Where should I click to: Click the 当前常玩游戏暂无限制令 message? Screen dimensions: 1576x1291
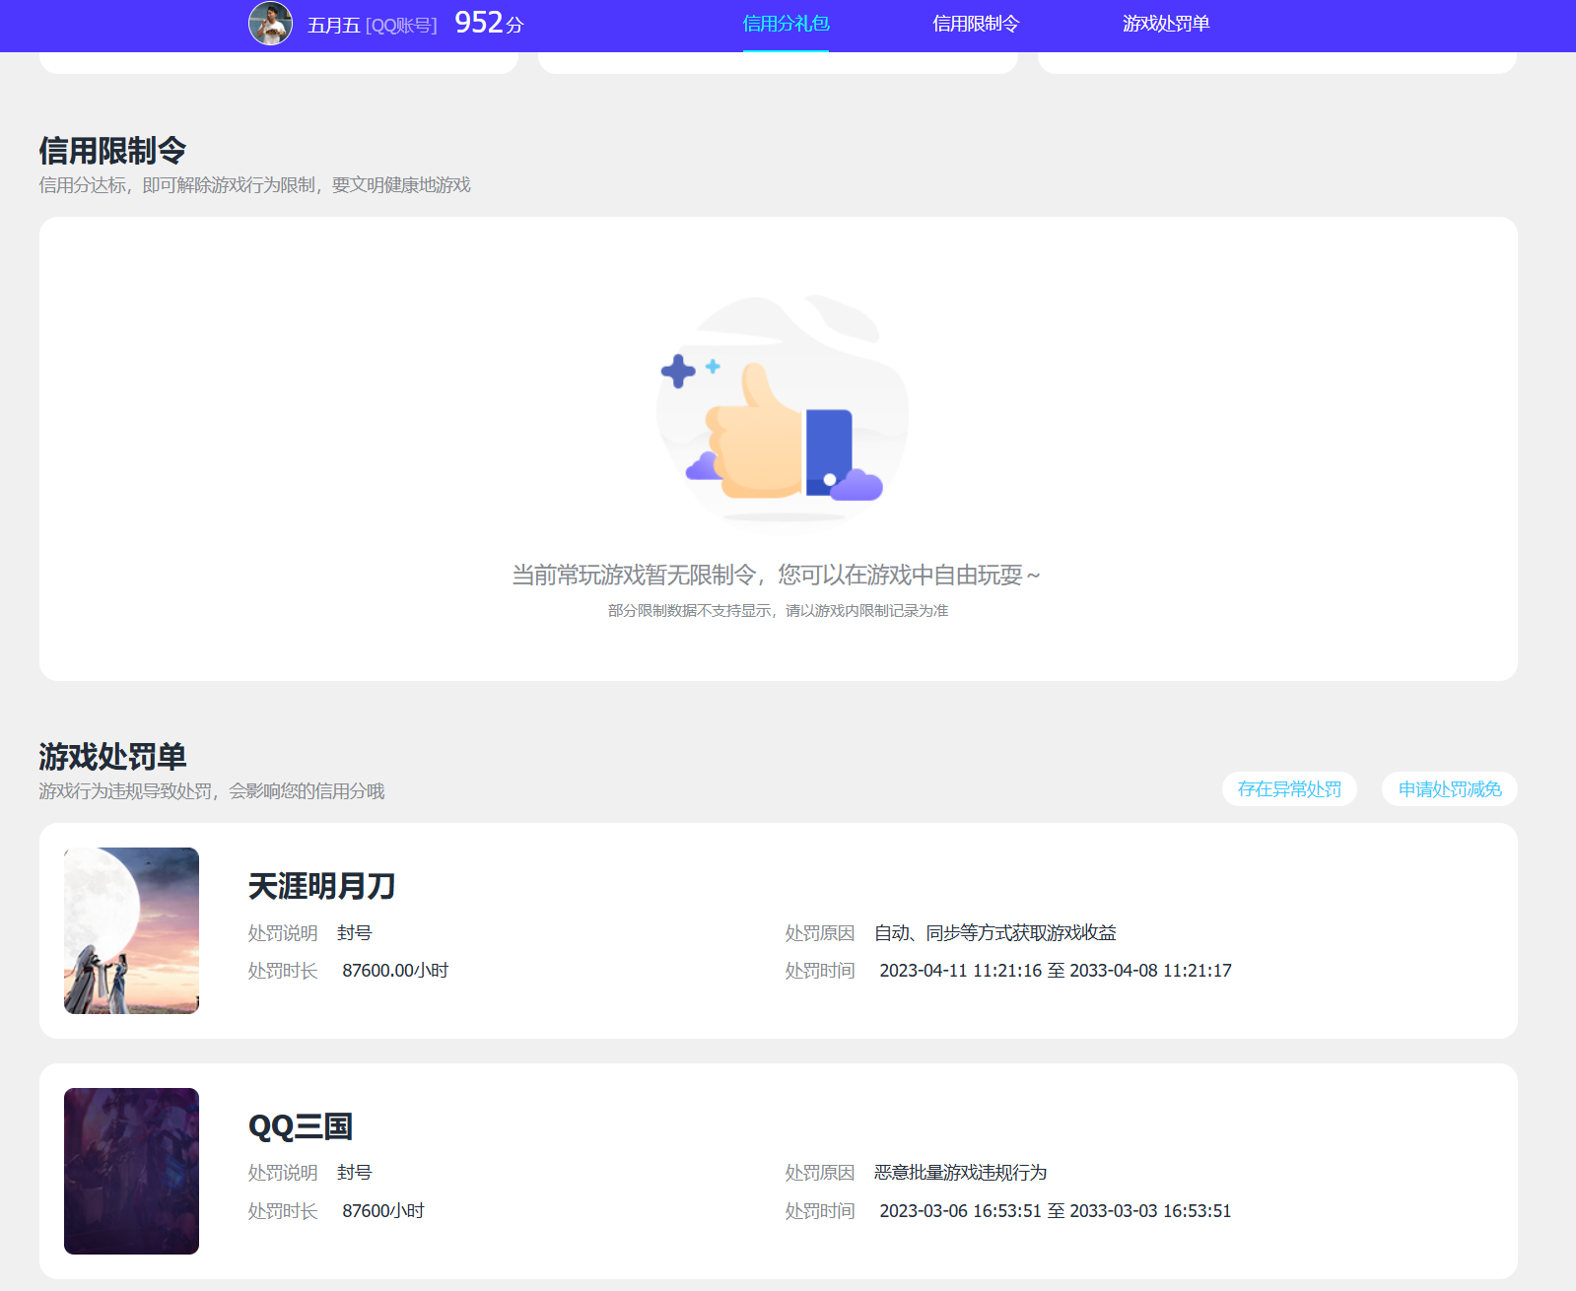776,575
